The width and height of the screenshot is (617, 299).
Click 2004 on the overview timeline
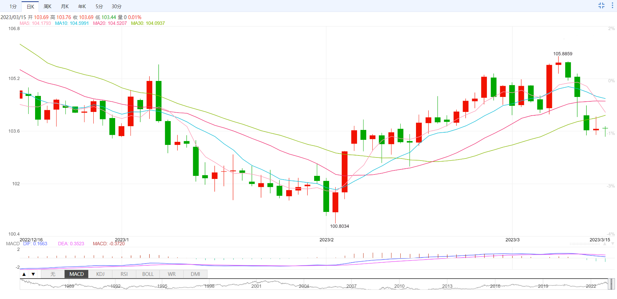304,286
